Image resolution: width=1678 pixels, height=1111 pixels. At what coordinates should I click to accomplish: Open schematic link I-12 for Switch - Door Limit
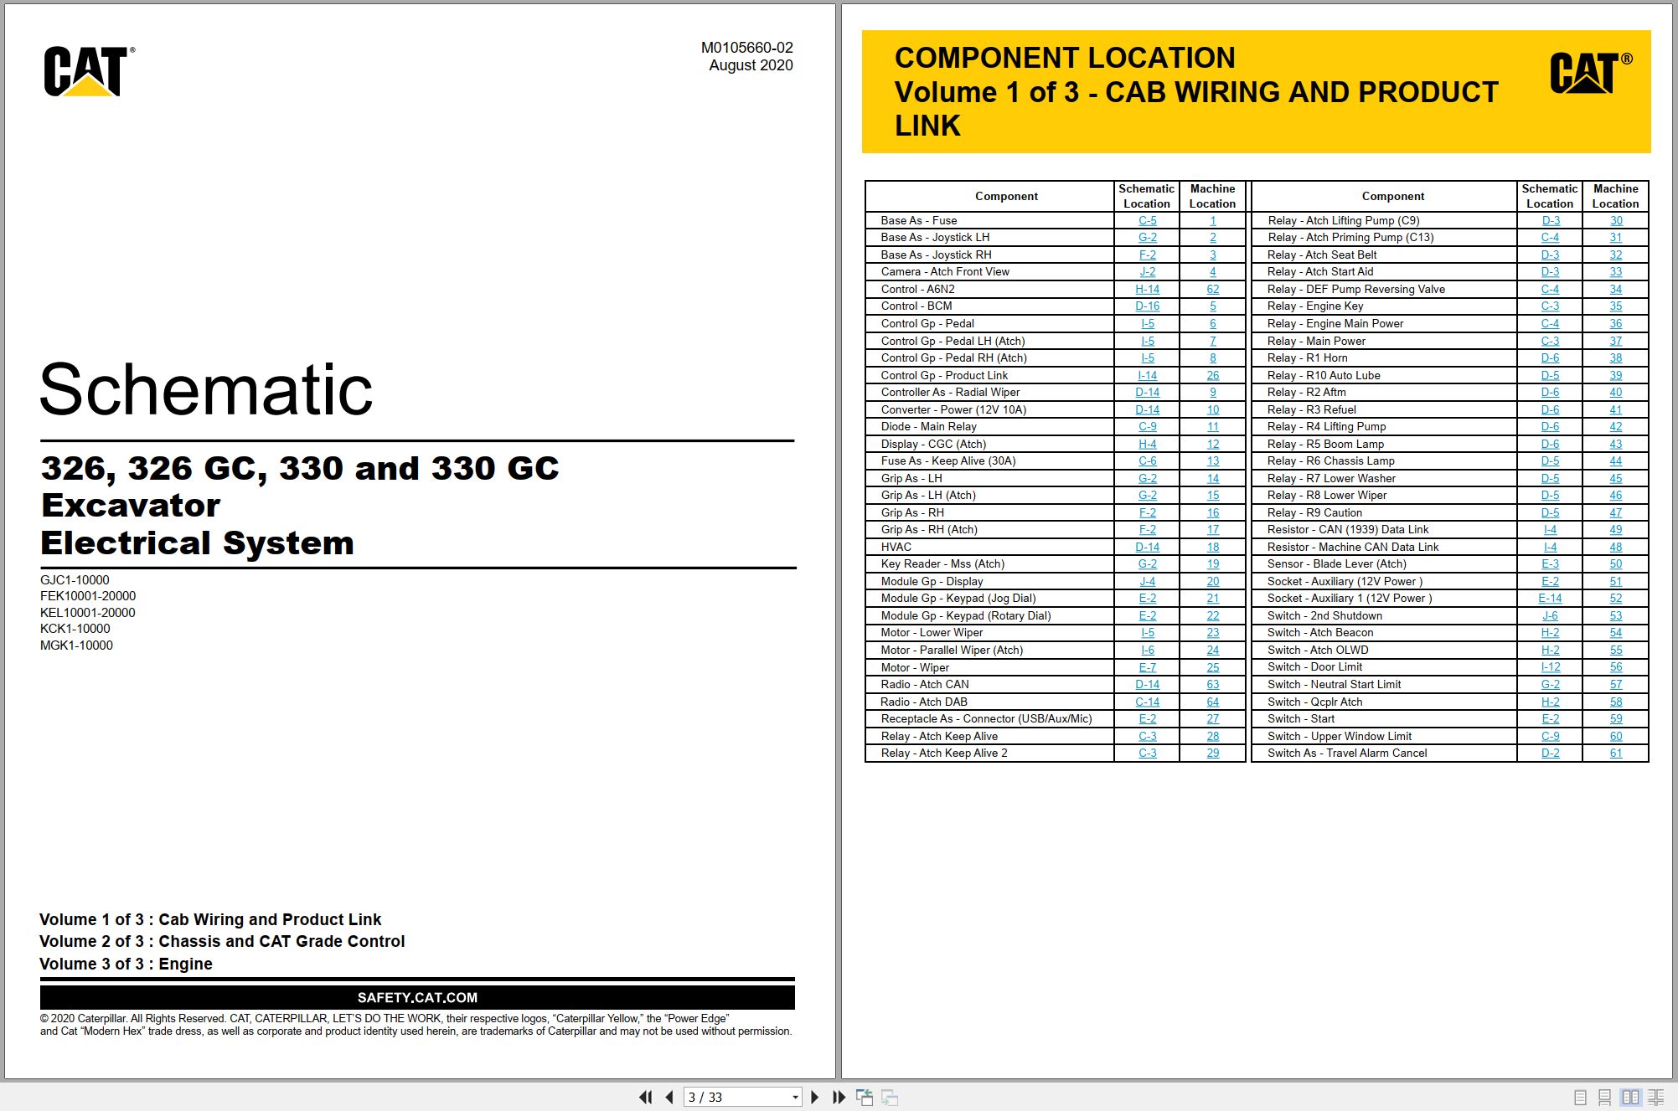click(x=1550, y=667)
